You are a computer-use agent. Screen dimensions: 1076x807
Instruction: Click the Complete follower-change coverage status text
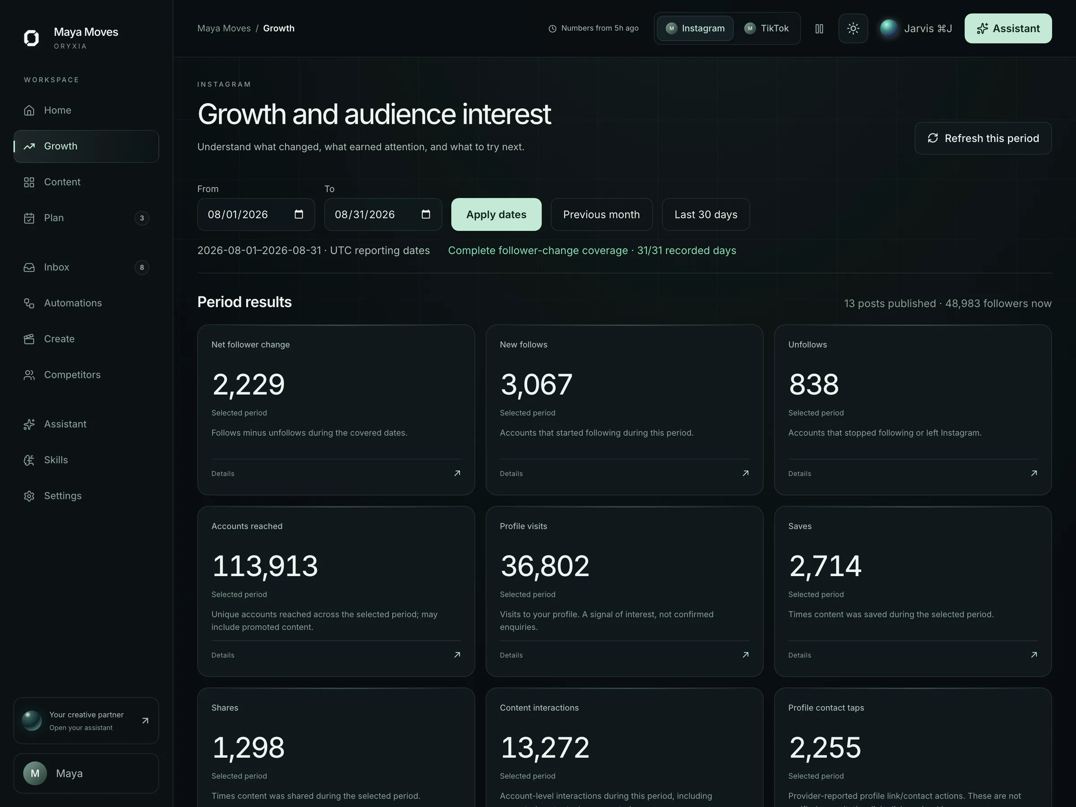[x=592, y=251]
